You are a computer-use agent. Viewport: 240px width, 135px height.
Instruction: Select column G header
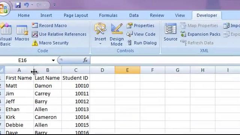177,70
